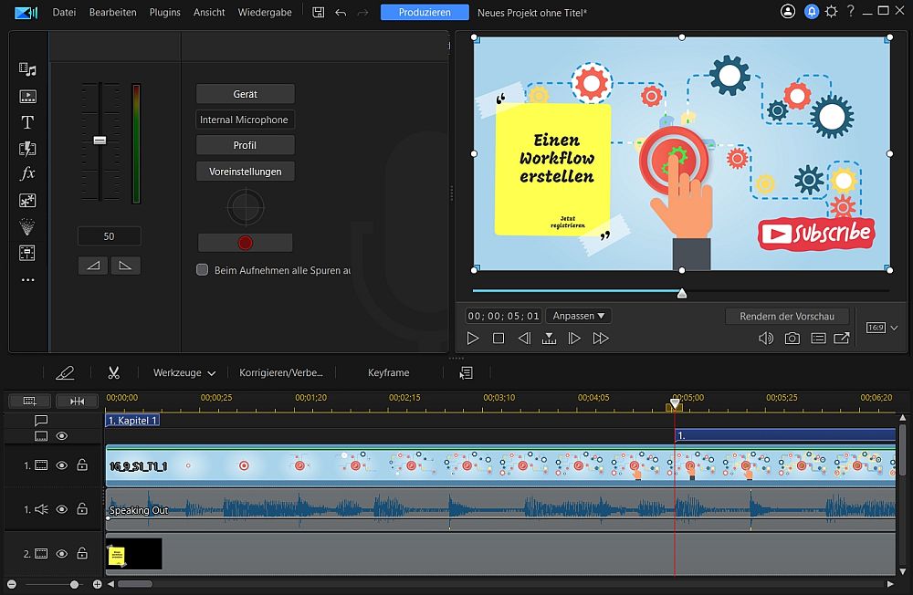Click the Voreinstellungen button
913x595 pixels.
[245, 172]
